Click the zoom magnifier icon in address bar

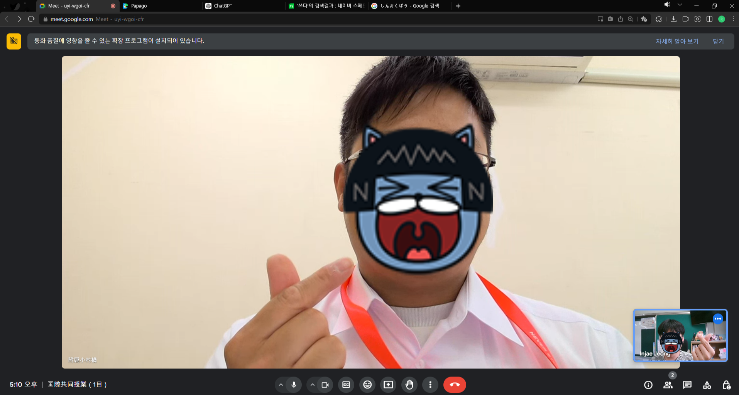(x=631, y=19)
